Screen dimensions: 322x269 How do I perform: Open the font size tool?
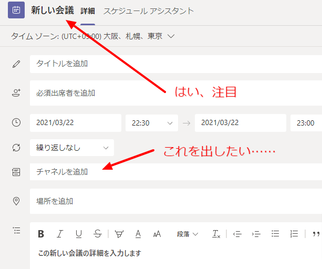157,234
